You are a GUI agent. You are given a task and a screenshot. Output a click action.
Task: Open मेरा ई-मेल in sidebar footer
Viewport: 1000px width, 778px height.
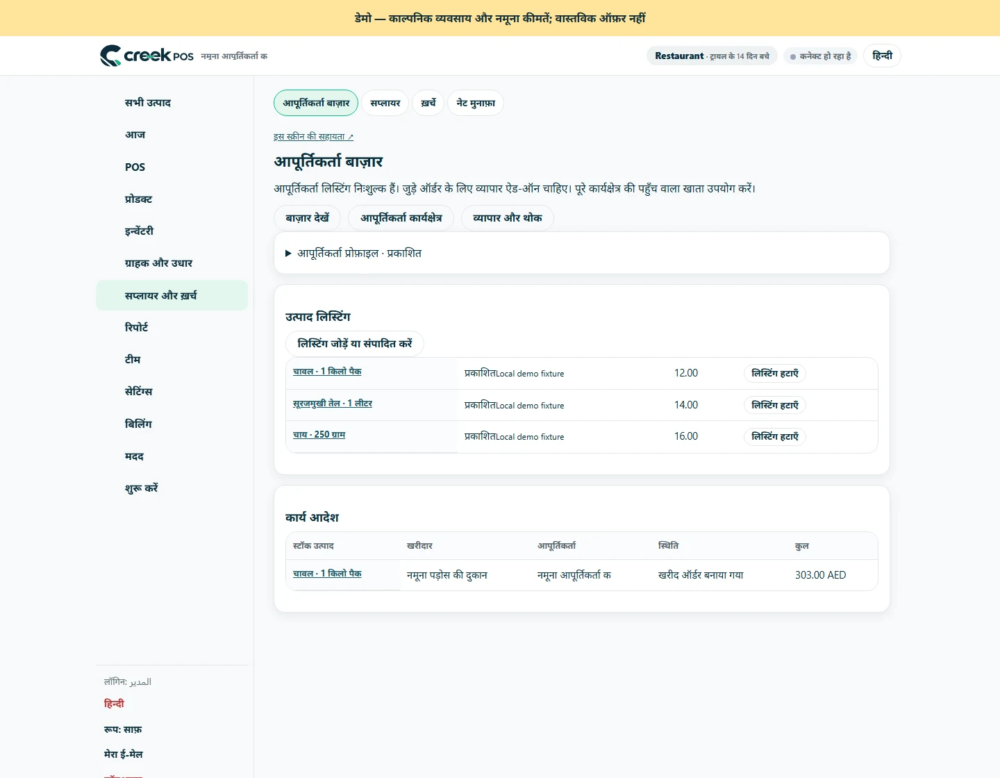123,754
